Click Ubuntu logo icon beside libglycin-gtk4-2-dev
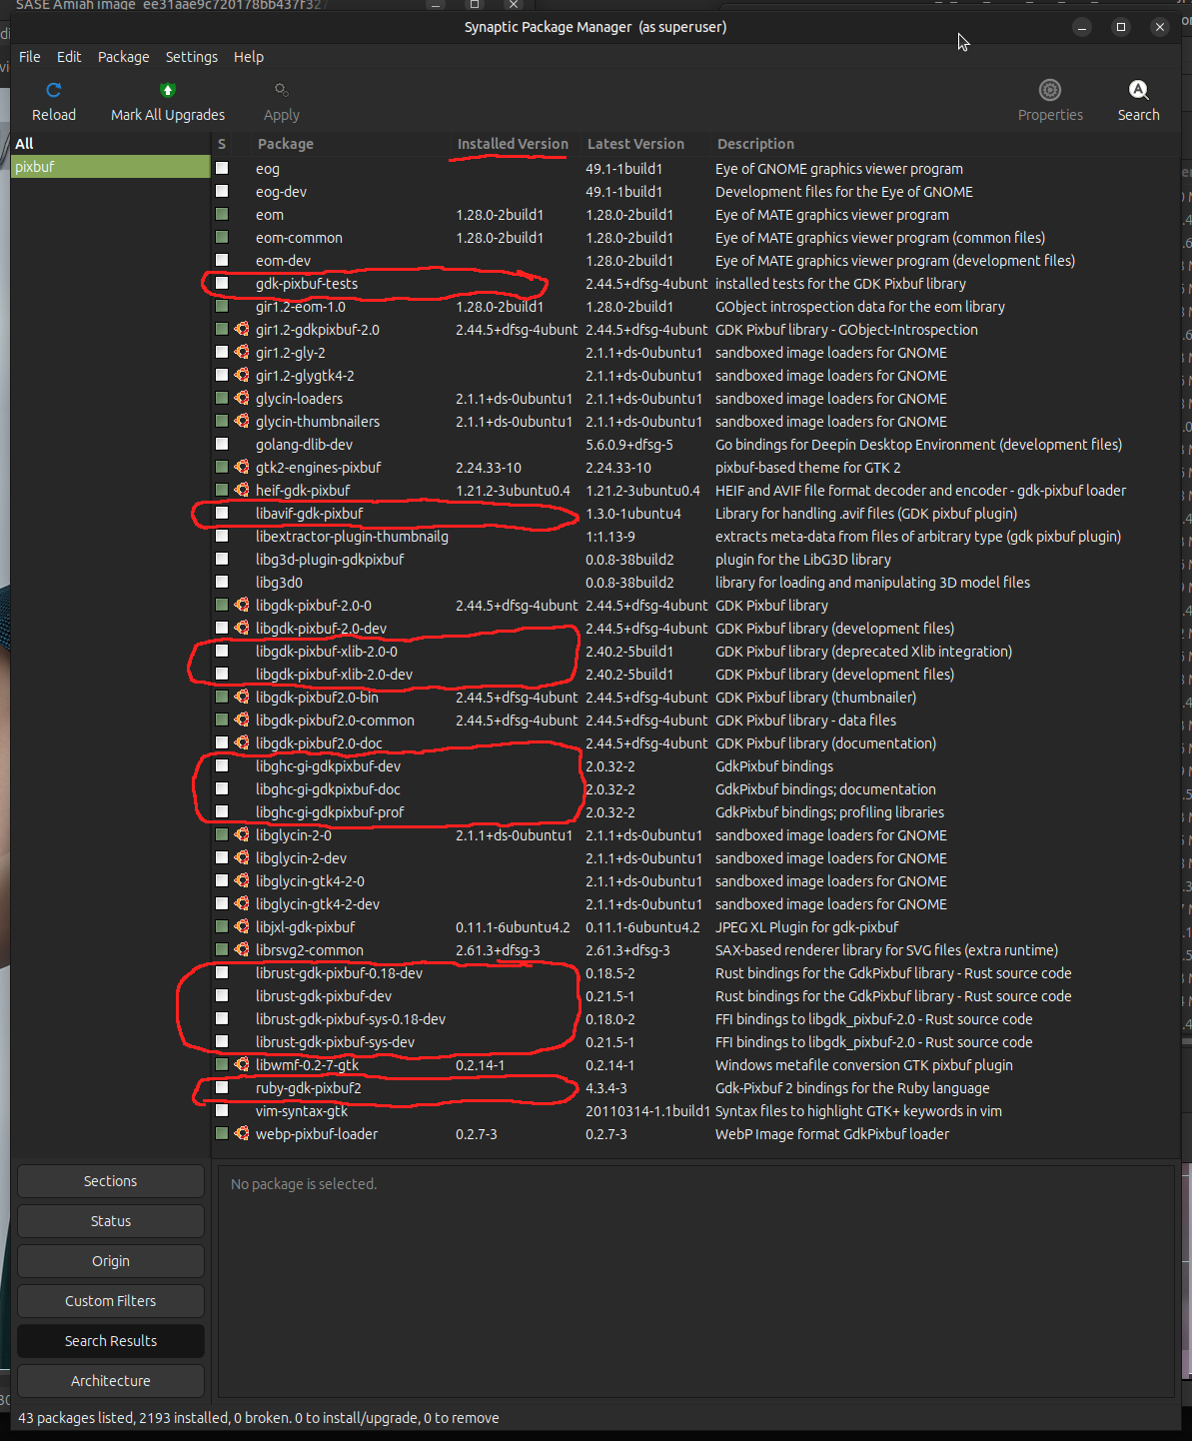Viewport: 1192px width, 1441px height. pyautogui.click(x=242, y=903)
